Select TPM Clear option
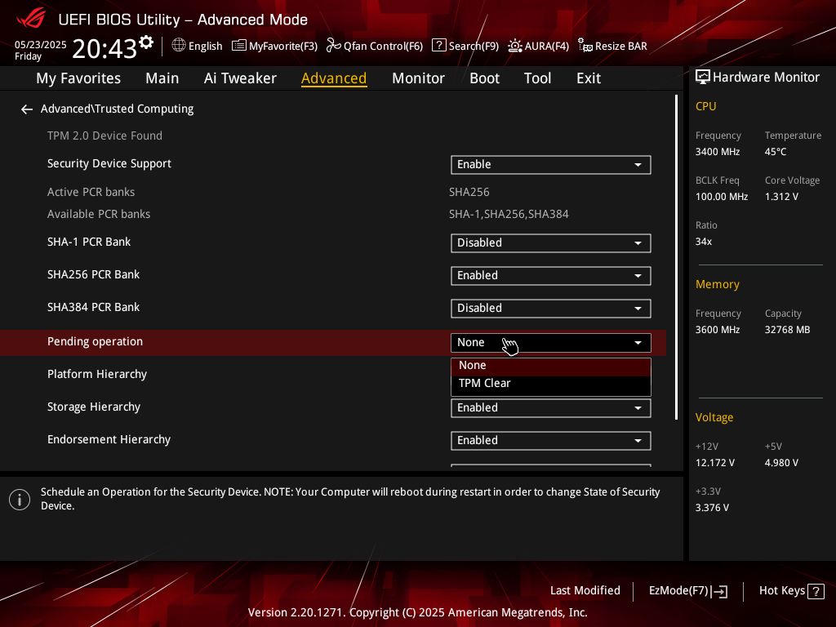 [x=551, y=384]
